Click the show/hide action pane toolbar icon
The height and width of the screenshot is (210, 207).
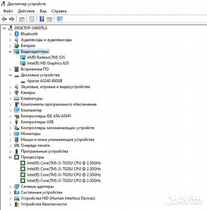[x=49, y=19]
